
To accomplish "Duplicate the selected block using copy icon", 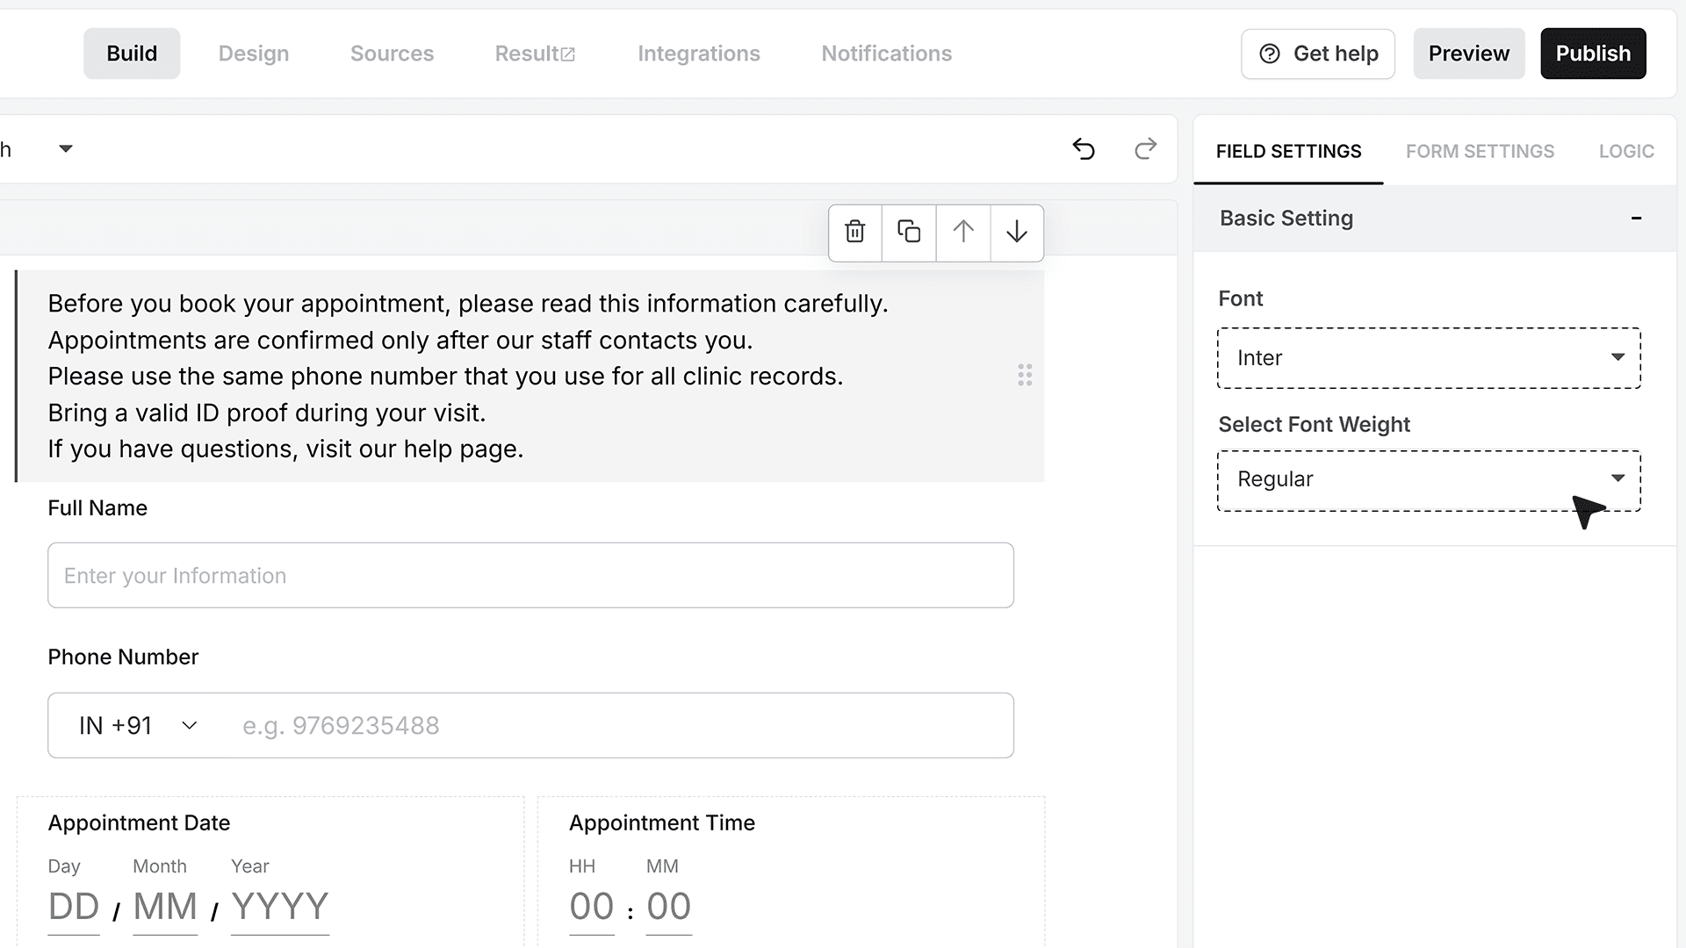I will [x=909, y=232].
